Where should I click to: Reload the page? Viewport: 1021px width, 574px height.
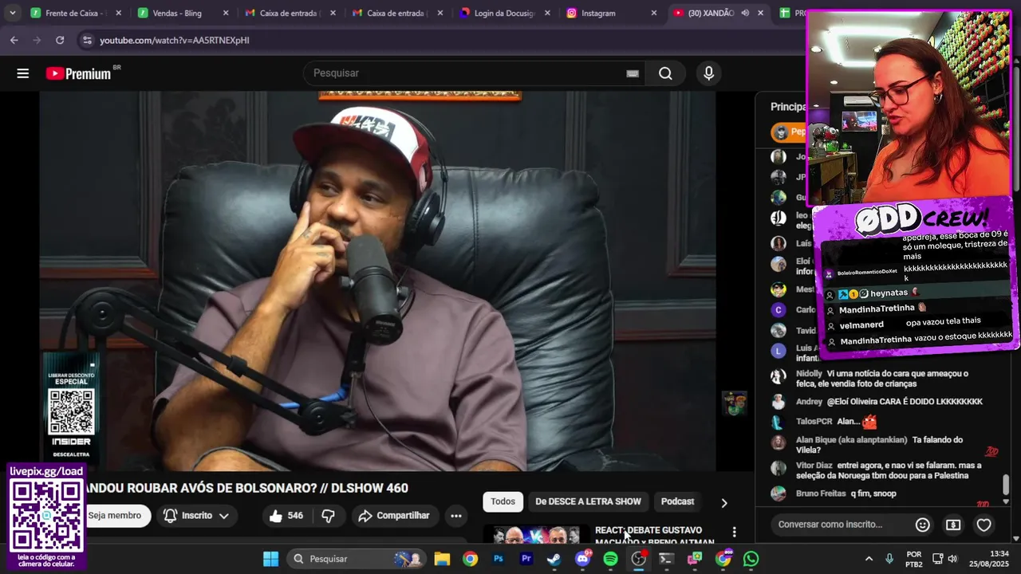click(60, 40)
